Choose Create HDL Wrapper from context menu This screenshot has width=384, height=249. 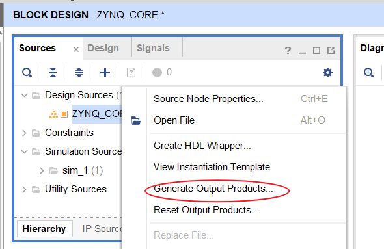[202, 146]
